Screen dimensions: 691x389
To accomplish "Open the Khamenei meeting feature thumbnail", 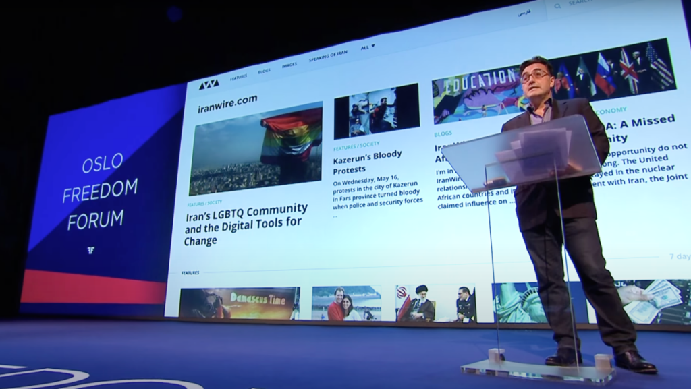I will tap(435, 303).
